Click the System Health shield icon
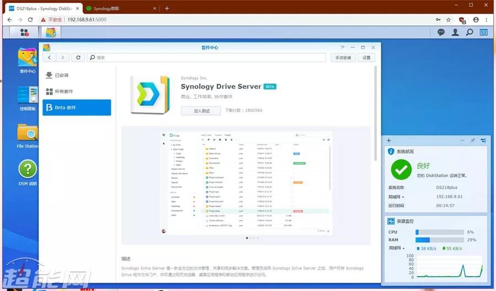 [391, 152]
